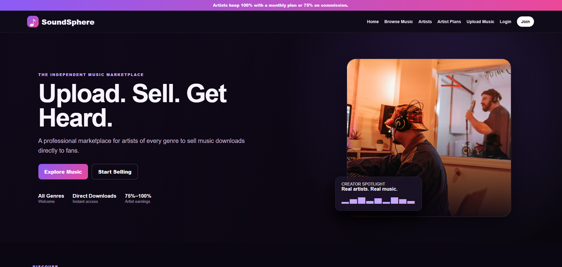The height and width of the screenshot is (267, 562).
Task: Click the Start Selling button
Action: (115, 172)
